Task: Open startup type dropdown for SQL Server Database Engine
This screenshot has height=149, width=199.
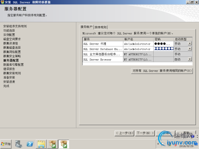Action: click(x=190, y=49)
